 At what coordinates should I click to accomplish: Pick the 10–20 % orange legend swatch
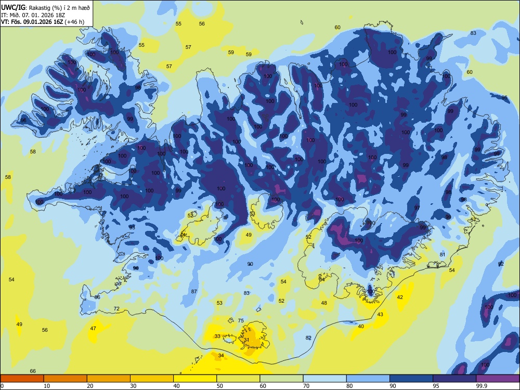point(66,379)
